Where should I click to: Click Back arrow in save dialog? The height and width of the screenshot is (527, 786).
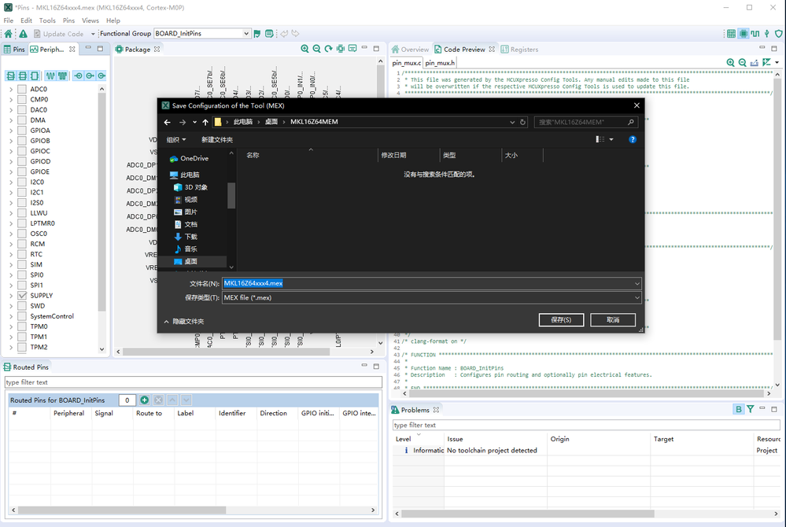point(168,122)
